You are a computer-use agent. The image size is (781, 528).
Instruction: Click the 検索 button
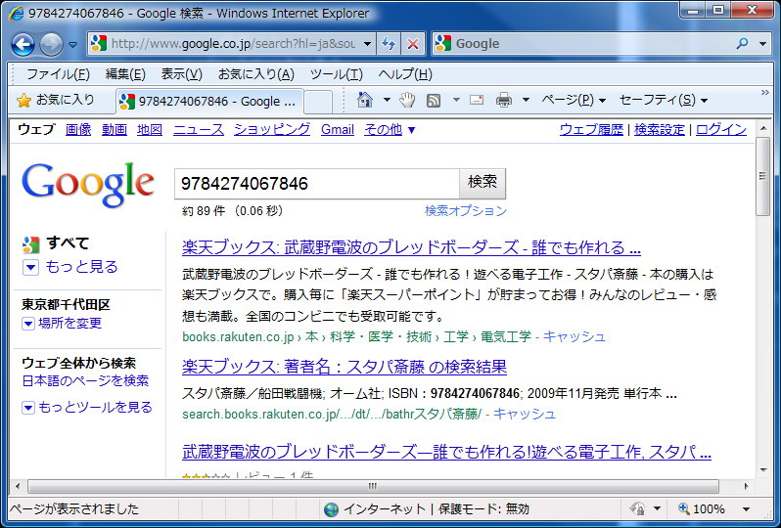(x=482, y=183)
